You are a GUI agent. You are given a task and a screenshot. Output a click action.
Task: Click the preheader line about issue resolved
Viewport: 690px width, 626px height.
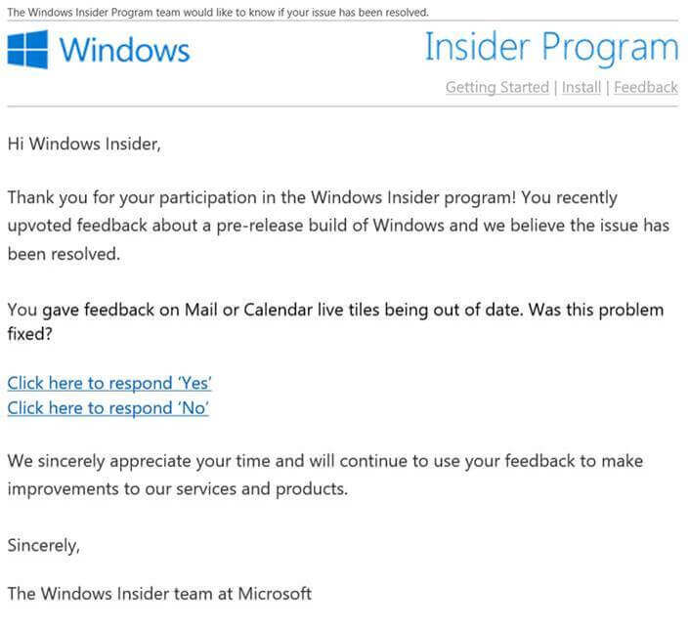[218, 13]
